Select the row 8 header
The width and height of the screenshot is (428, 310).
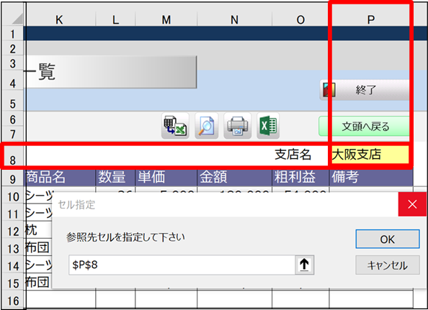tap(13, 155)
